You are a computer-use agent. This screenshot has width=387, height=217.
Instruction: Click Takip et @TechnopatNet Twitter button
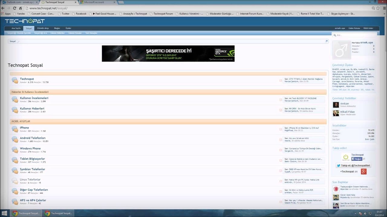[x=353, y=165]
